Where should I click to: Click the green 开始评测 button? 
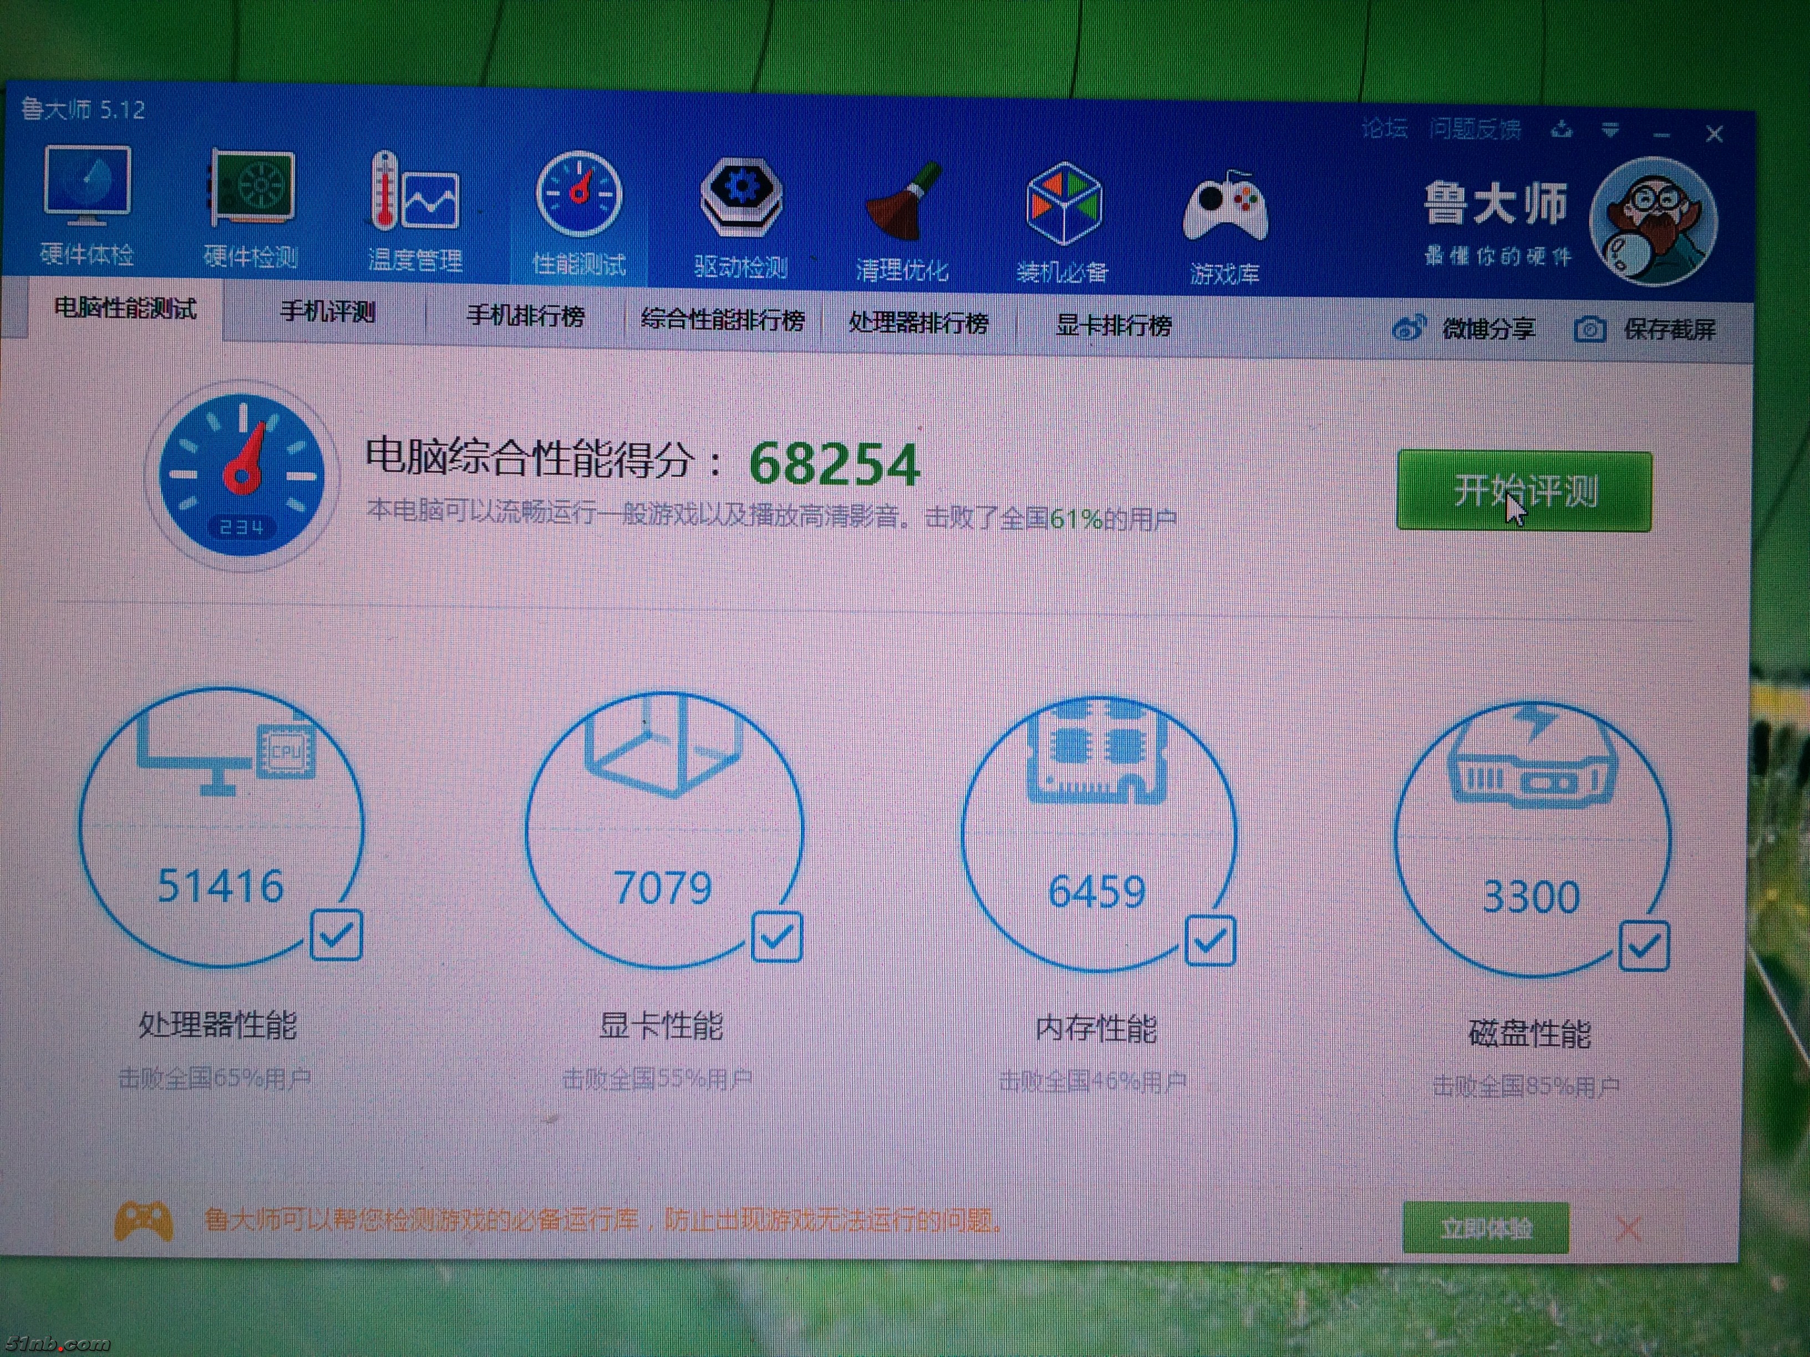(x=1524, y=491)
